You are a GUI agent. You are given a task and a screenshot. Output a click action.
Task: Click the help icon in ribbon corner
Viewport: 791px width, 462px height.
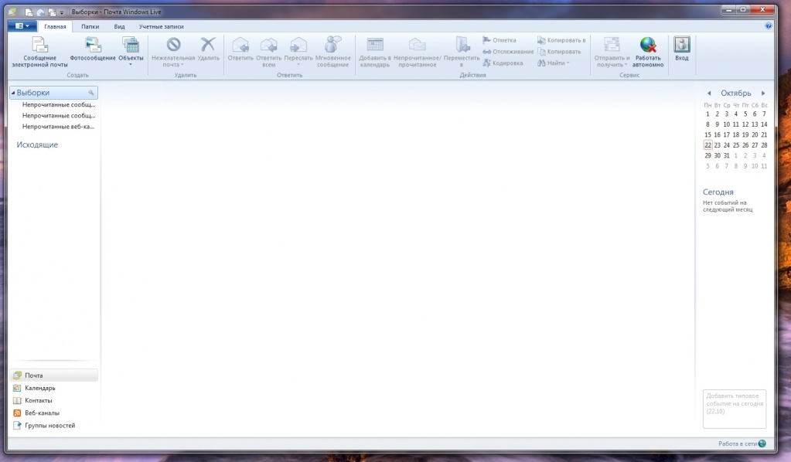769,25
